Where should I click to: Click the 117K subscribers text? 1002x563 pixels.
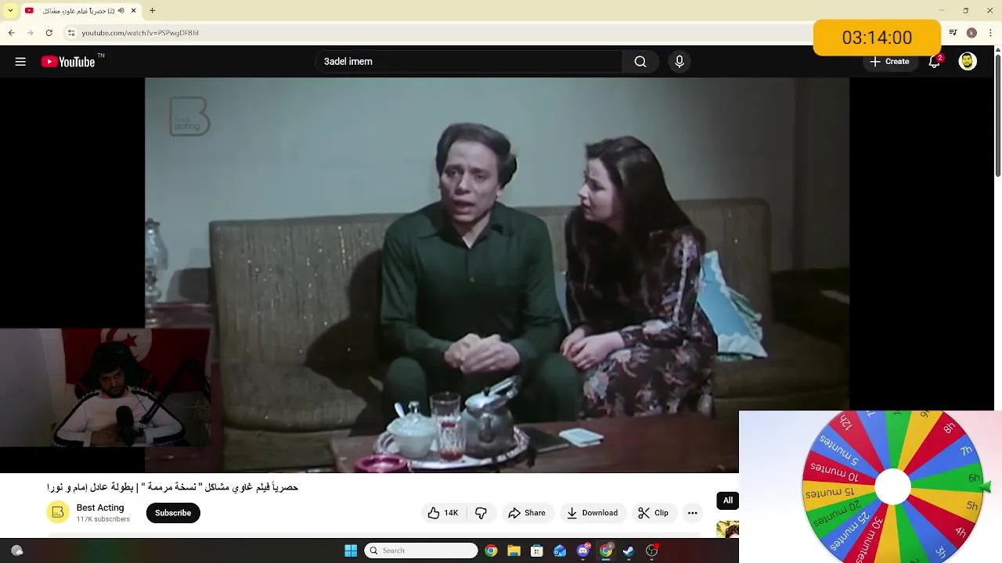pyautogui.click(x=103, y=519)
